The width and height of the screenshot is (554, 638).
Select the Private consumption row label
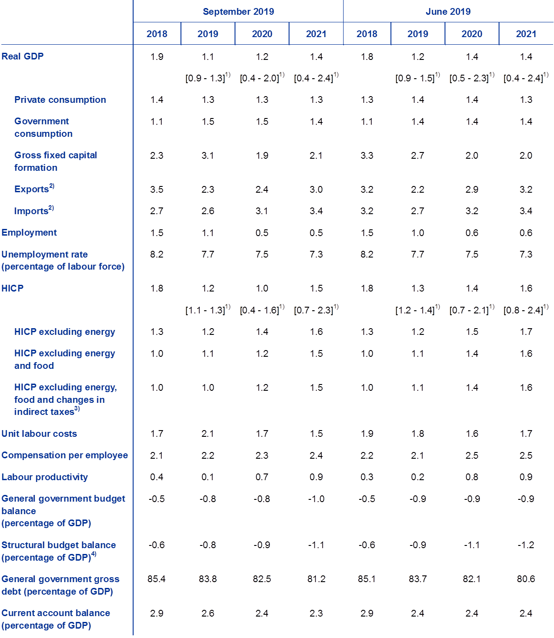pyautogui.click(x=60, y=100)
